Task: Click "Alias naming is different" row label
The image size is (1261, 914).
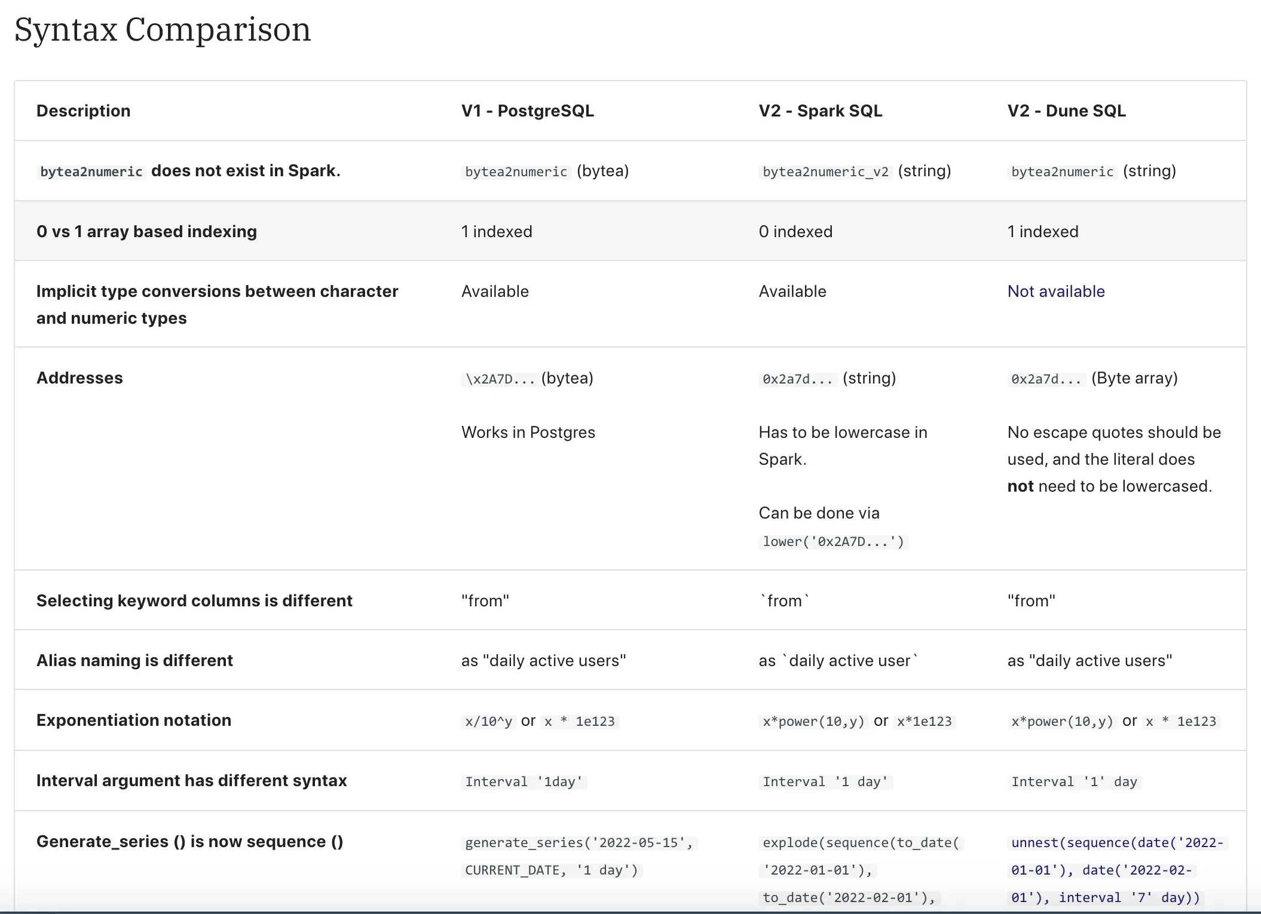Action: (134, 661)
